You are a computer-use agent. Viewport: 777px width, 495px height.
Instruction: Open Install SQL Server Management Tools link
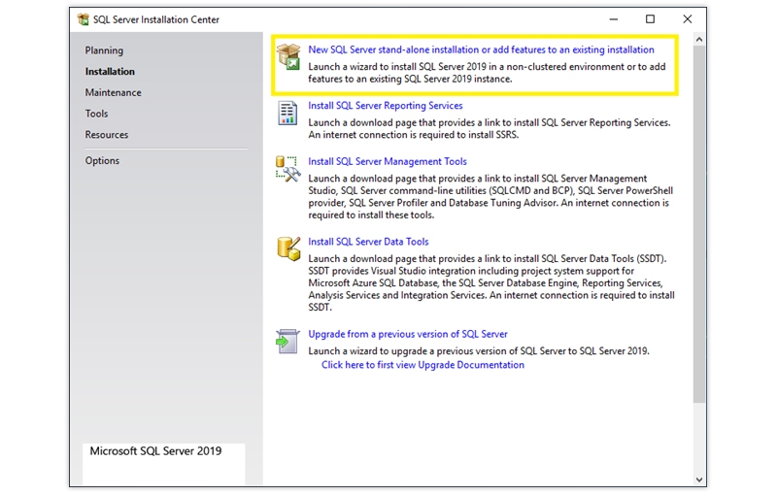tap(387, 162)
